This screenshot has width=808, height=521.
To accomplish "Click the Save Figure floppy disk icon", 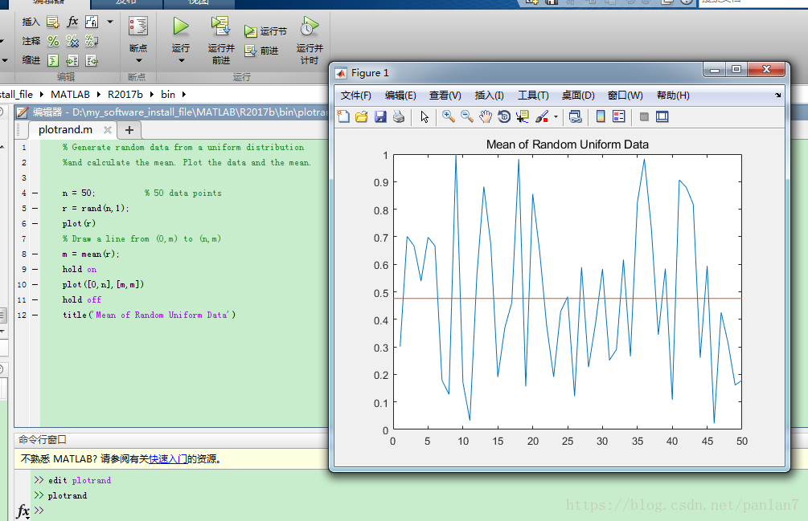I will point(380,117).
